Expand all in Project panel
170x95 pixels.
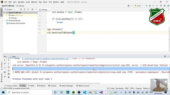tap(24, 9)
